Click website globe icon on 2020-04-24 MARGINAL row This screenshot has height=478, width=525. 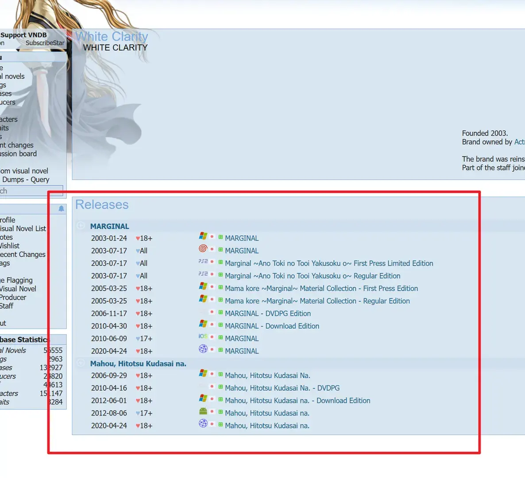pos(203,349)
